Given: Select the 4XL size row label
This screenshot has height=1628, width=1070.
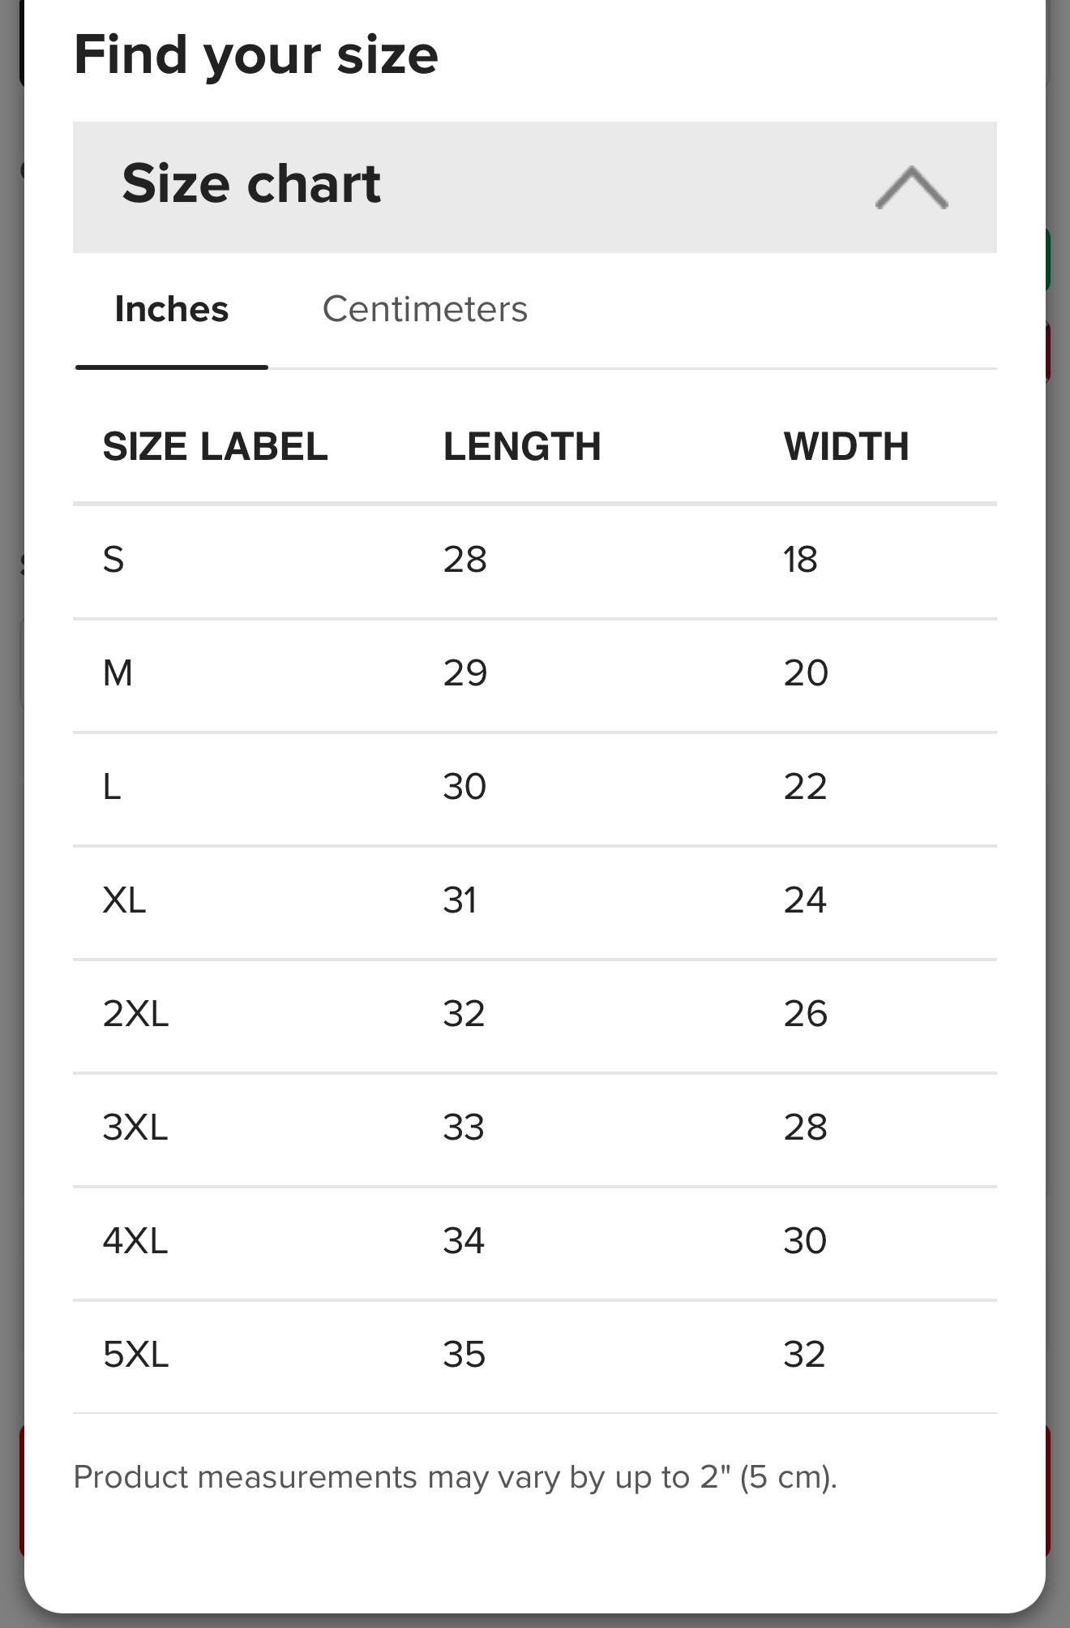Looking at the screenshot, I should pos(135,1241).
